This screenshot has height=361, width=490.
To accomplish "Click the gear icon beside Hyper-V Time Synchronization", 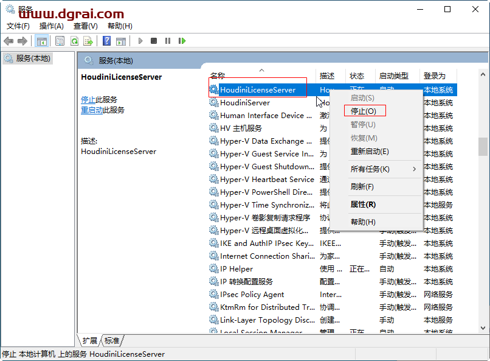I will [x=214, y=205].
